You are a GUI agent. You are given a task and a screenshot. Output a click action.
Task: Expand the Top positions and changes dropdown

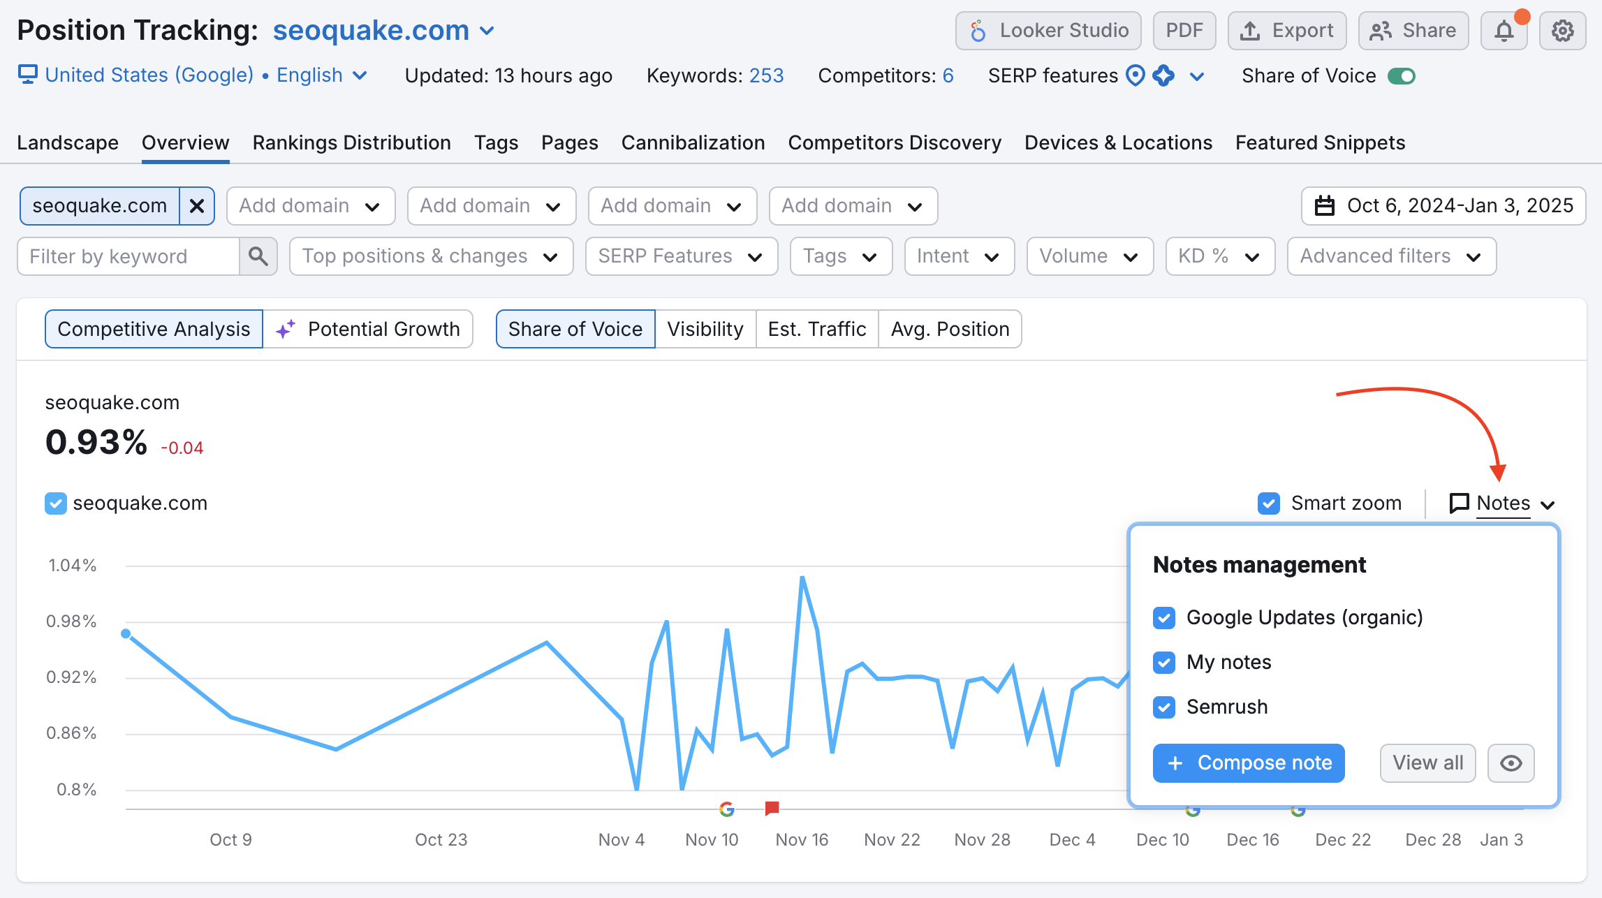tap(428, 256)
